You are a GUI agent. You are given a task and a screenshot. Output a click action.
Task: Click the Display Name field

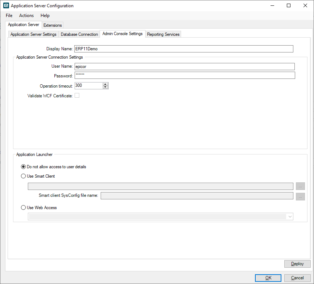[184, 49]
